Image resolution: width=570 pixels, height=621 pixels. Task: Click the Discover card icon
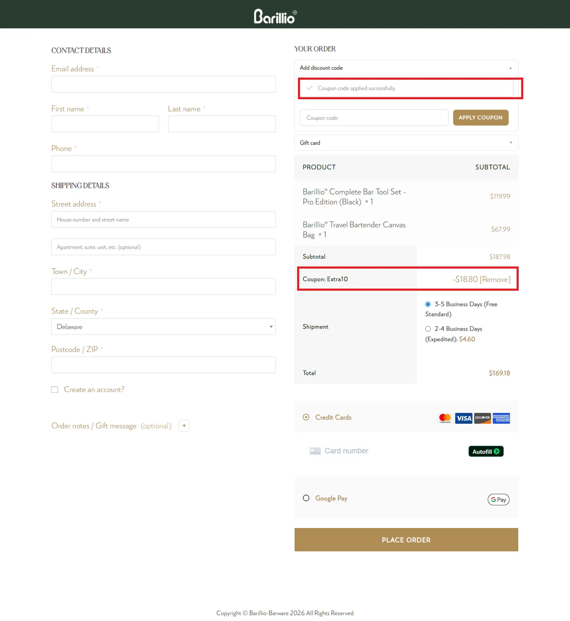(482, 418)
